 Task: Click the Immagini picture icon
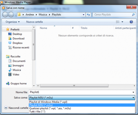point(10,65)
